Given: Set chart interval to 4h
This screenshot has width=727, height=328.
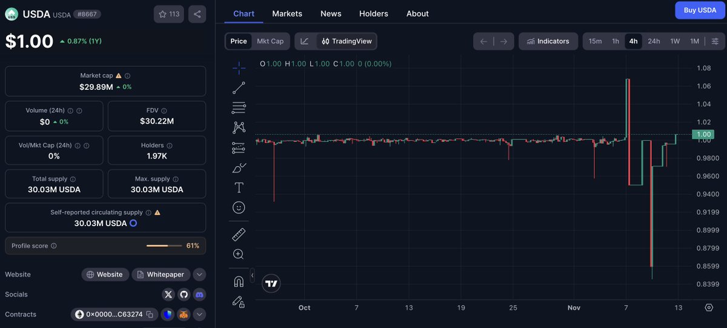Looking at the screenshot, I should [x=633, y=41].
